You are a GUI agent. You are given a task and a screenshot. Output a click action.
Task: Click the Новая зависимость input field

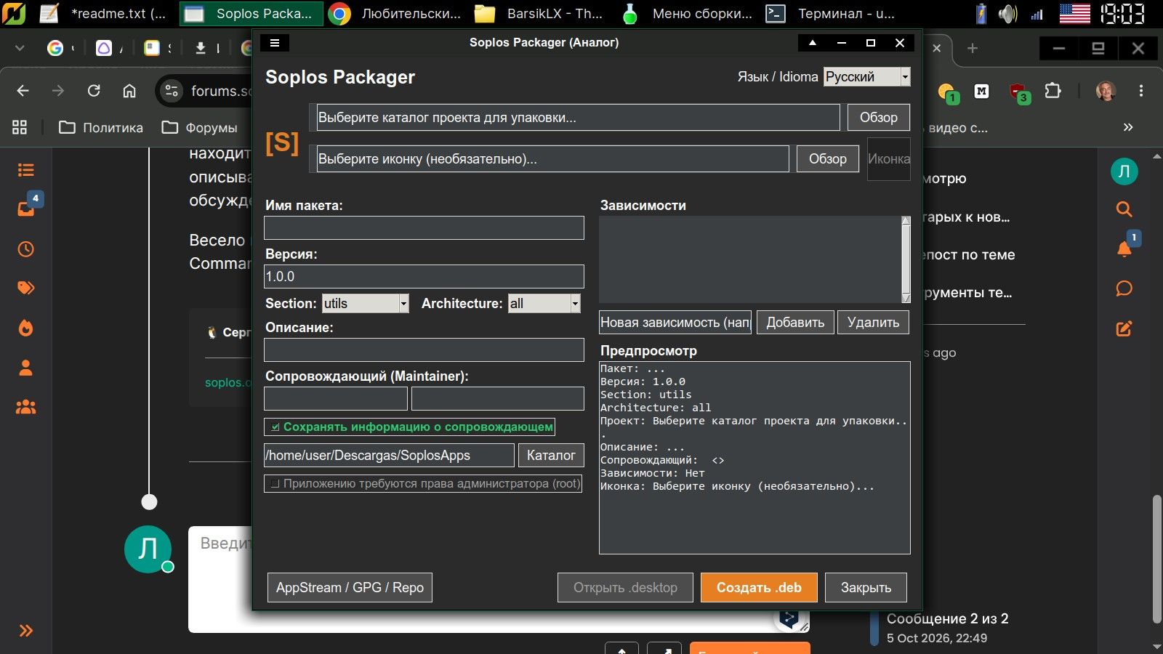[675, 323]
